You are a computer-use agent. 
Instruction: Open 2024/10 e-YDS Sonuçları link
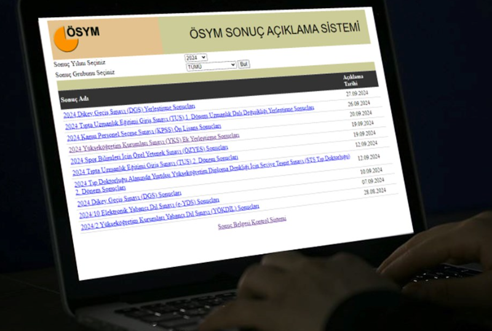[149, 208]
